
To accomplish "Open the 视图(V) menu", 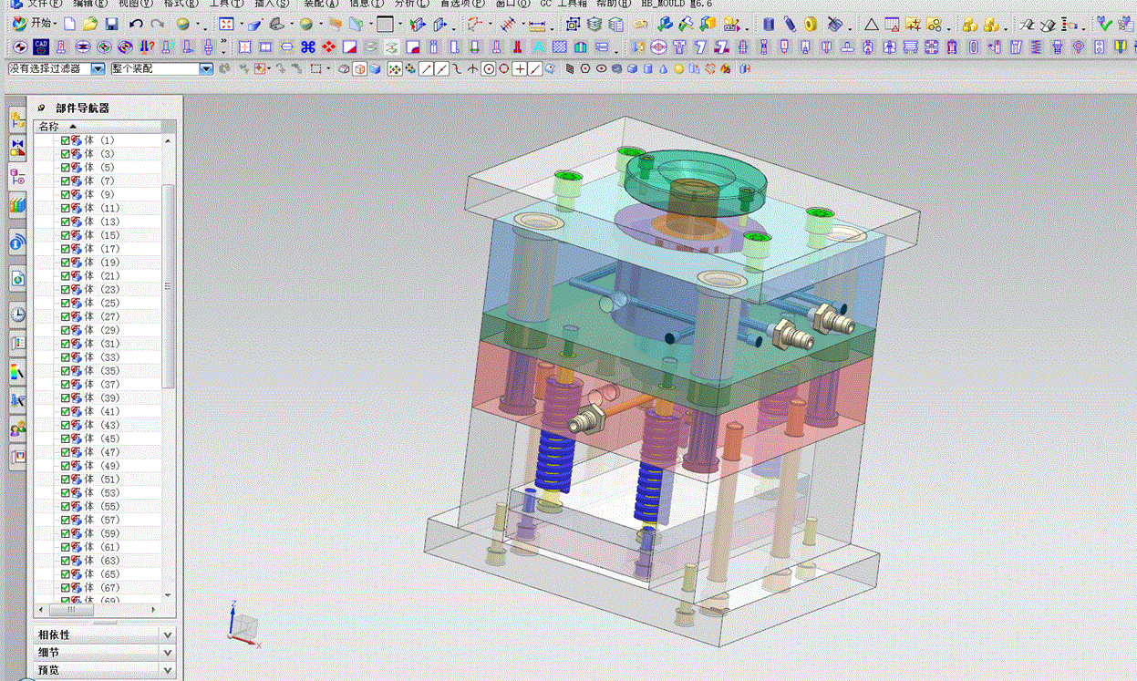I will pyautogui.click(x=136, y=4).
